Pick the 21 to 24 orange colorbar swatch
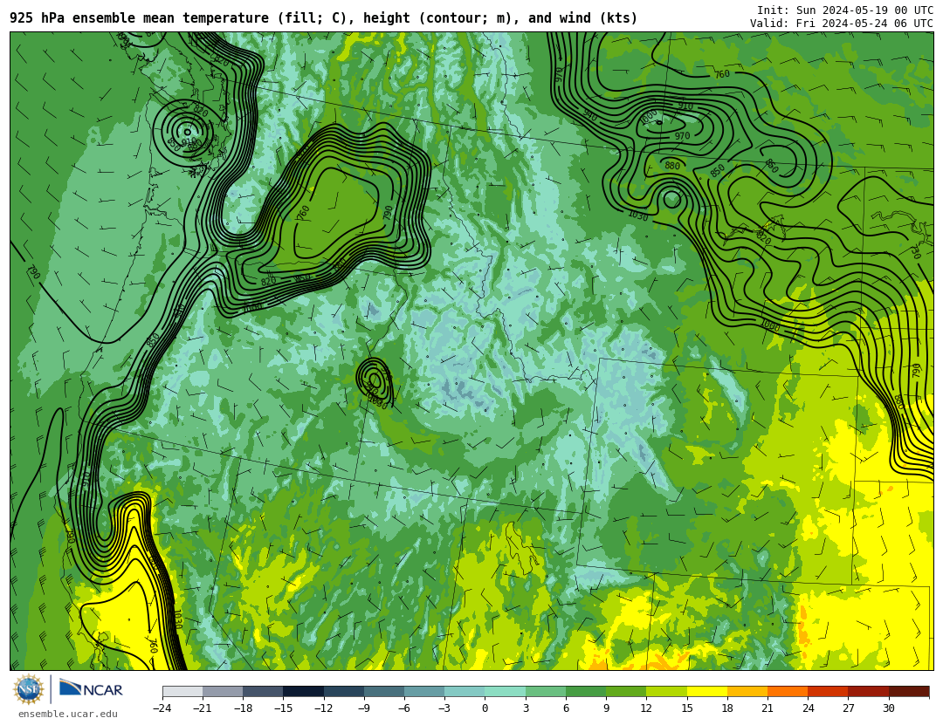Screen dimensions: 943x725 point(788,691)
